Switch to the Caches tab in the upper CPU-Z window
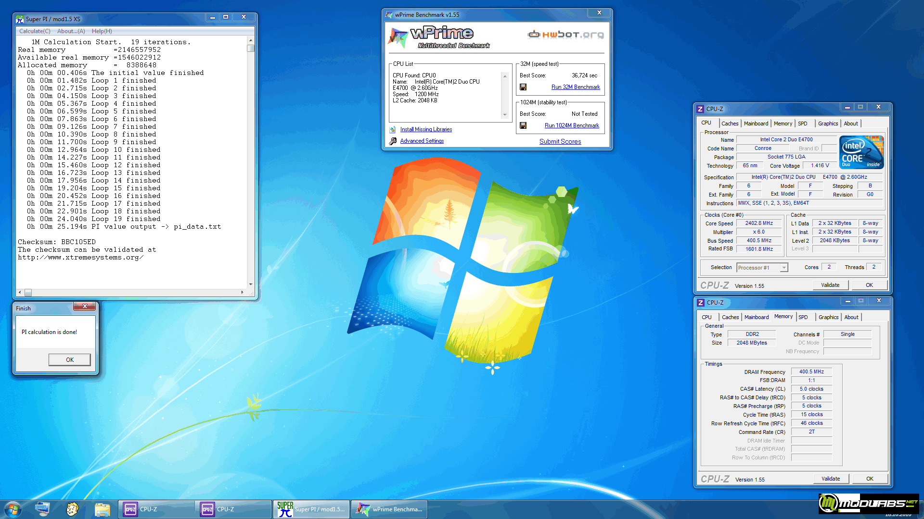The width and height of the screenshot is (924, 519). pyautogui.click(x=730, y=124)
